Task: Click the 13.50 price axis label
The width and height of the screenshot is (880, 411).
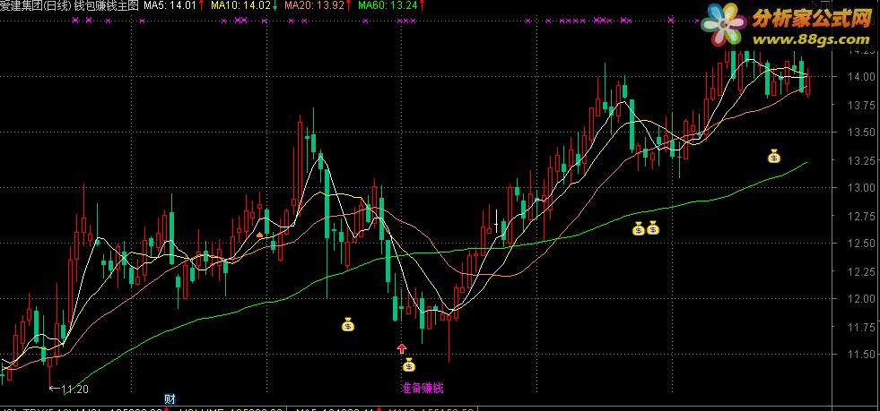Action: coord(859,133)
